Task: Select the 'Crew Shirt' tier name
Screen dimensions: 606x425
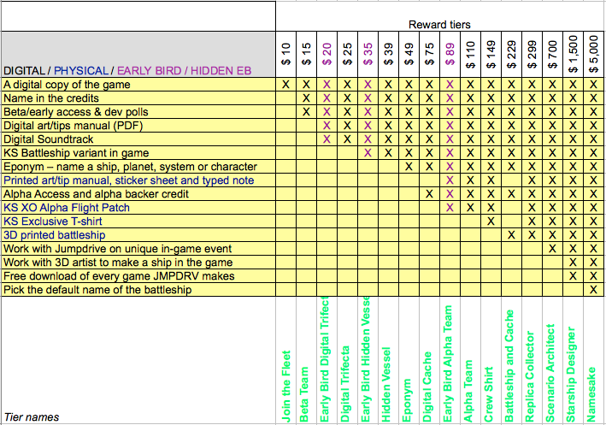Action: [491, 387]
